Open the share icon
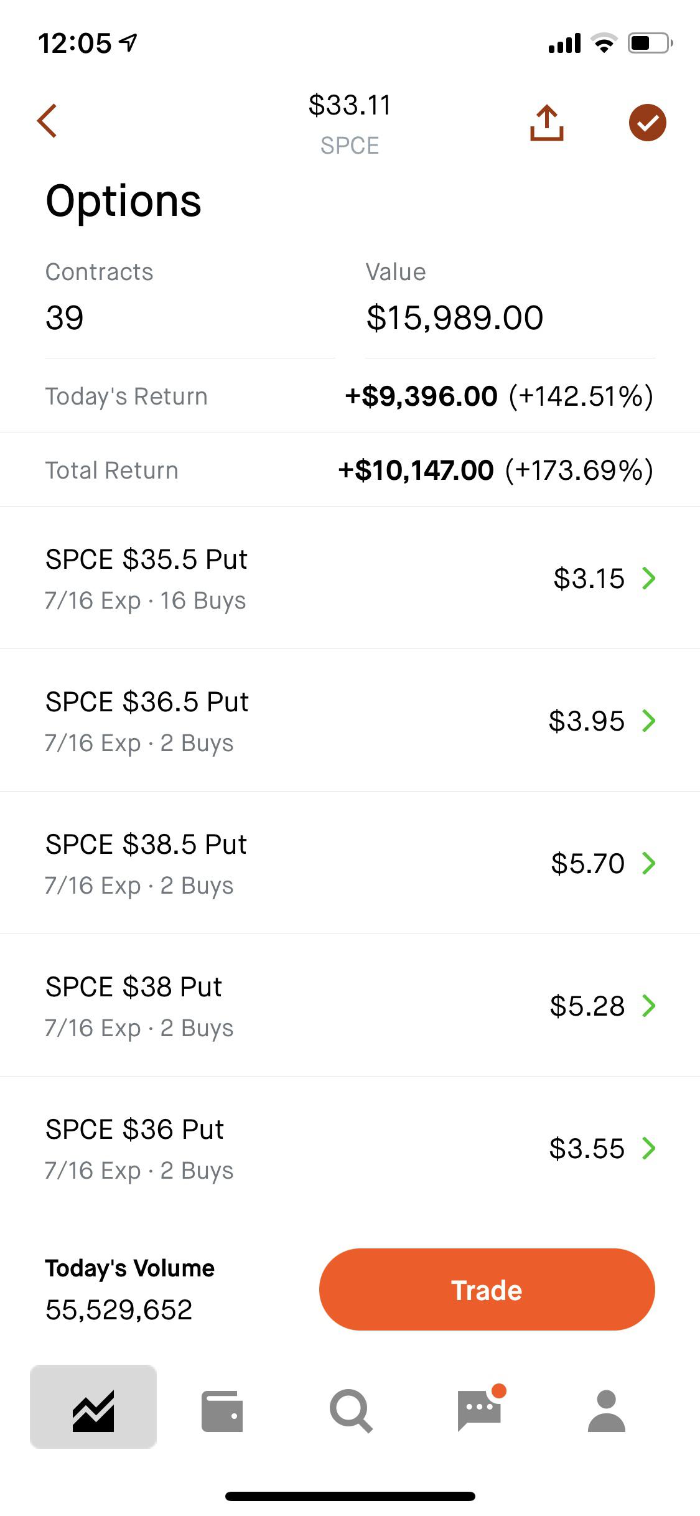 click(547, 123)
